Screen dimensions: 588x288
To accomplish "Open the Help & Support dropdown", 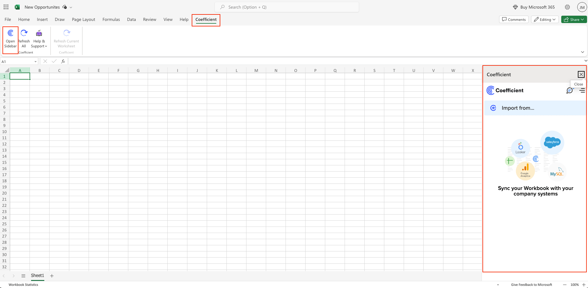I will pos(39,39).
